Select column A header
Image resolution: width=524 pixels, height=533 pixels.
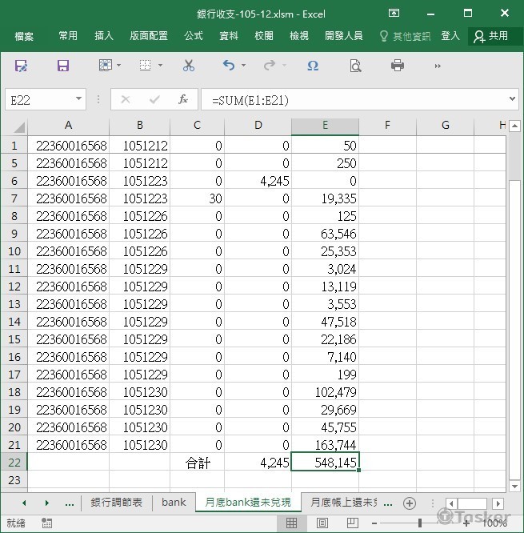(68, 126)
